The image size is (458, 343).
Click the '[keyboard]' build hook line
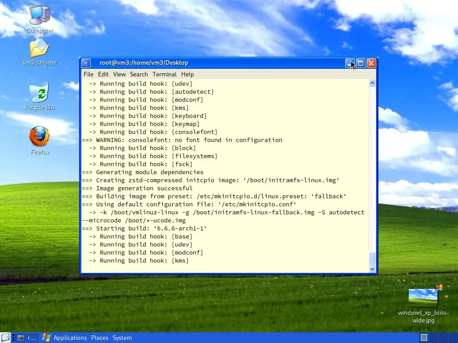point(148,116)
